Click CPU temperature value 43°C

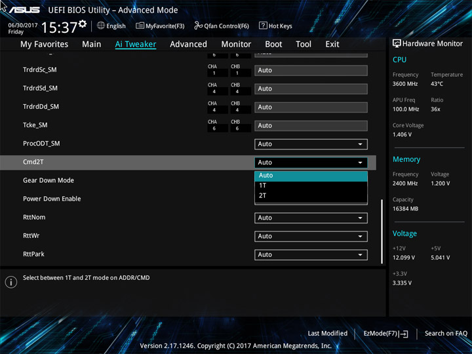(x=437, y=84)
